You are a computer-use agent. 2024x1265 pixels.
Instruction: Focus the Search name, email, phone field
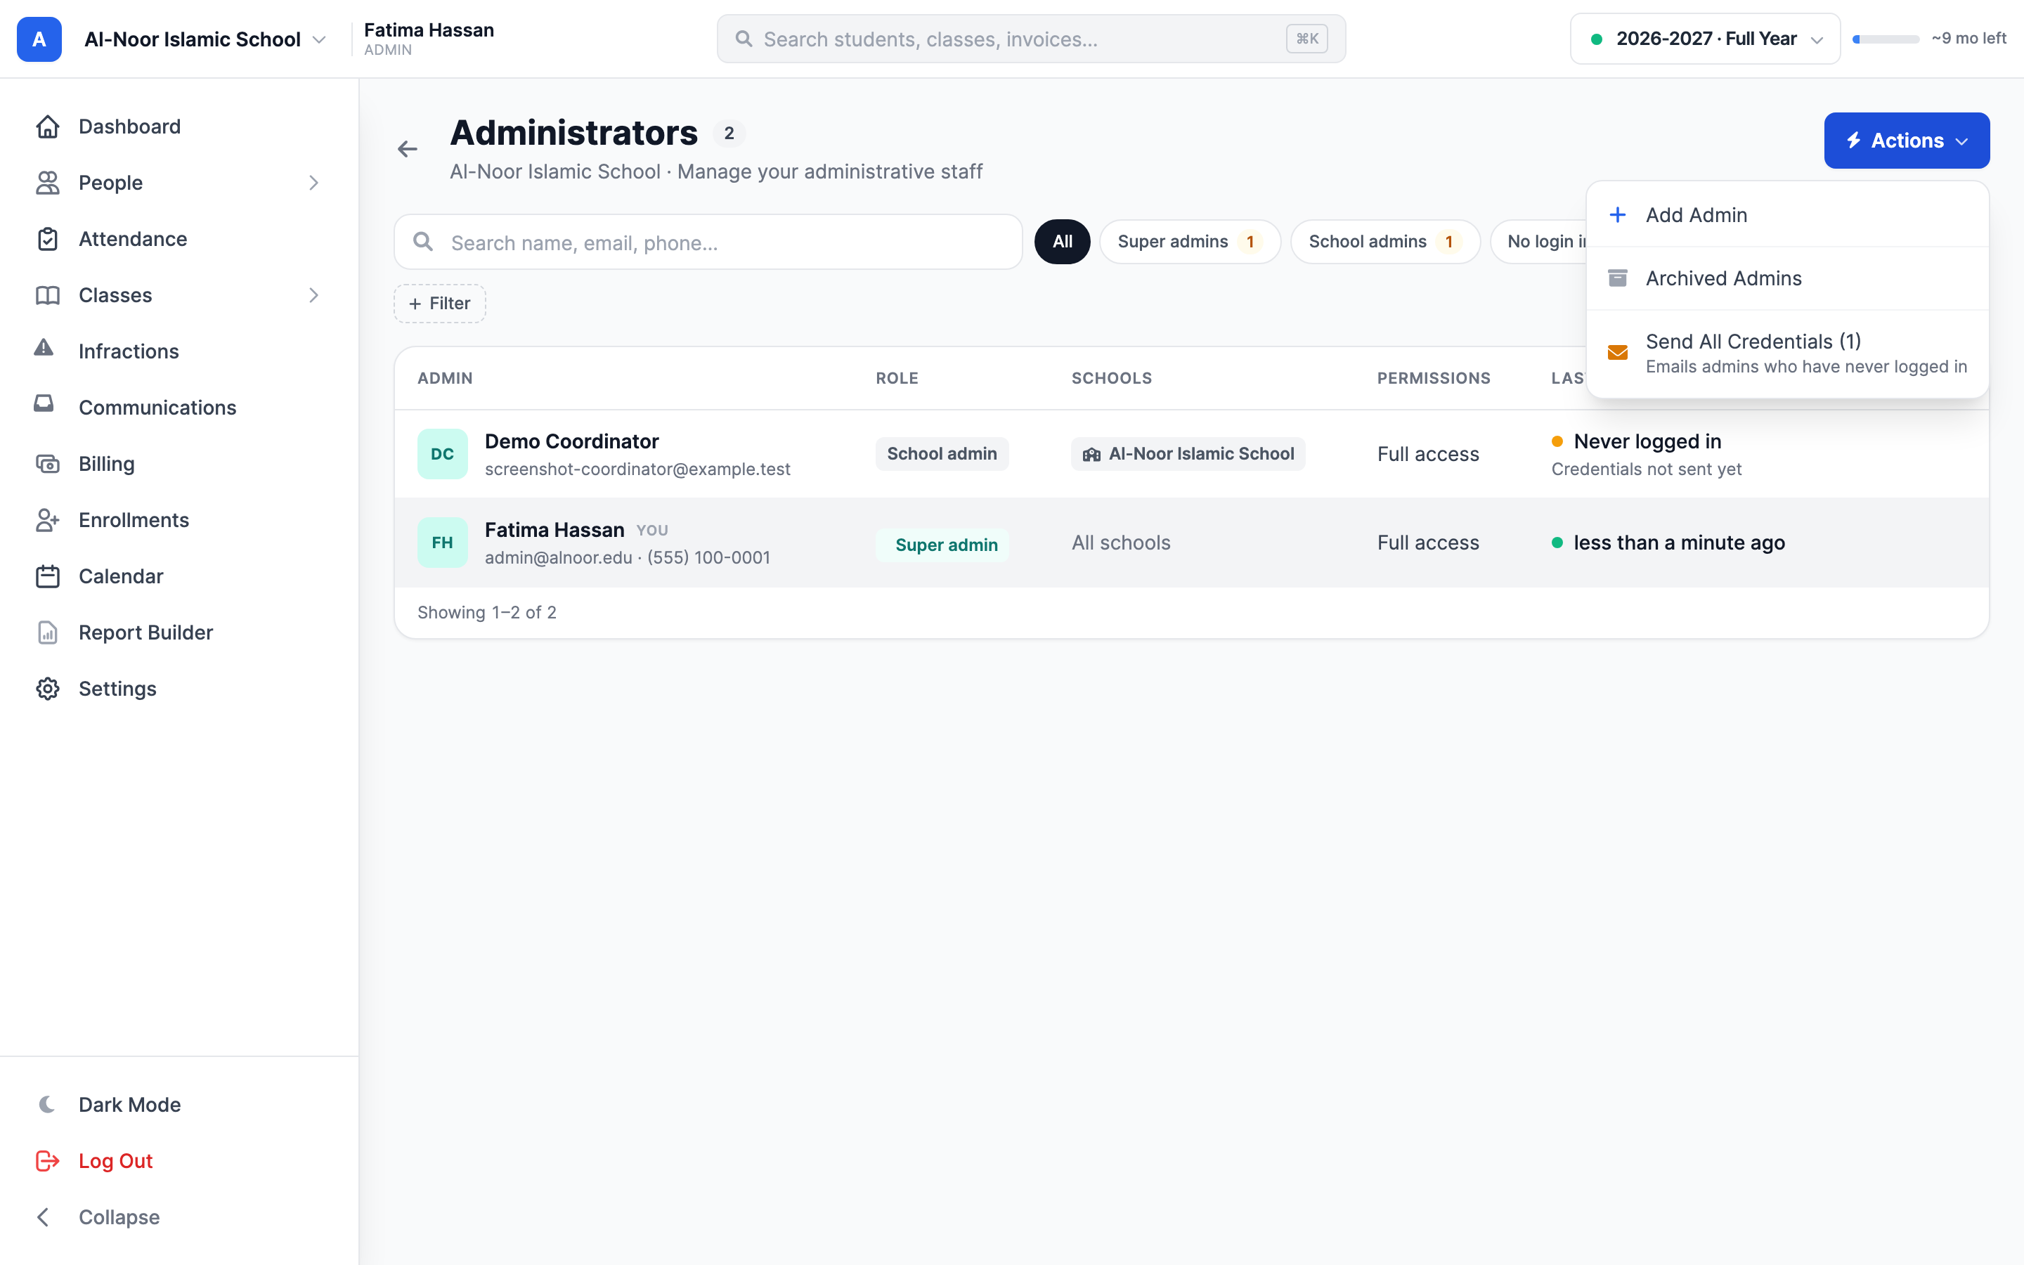pos(708,242)
